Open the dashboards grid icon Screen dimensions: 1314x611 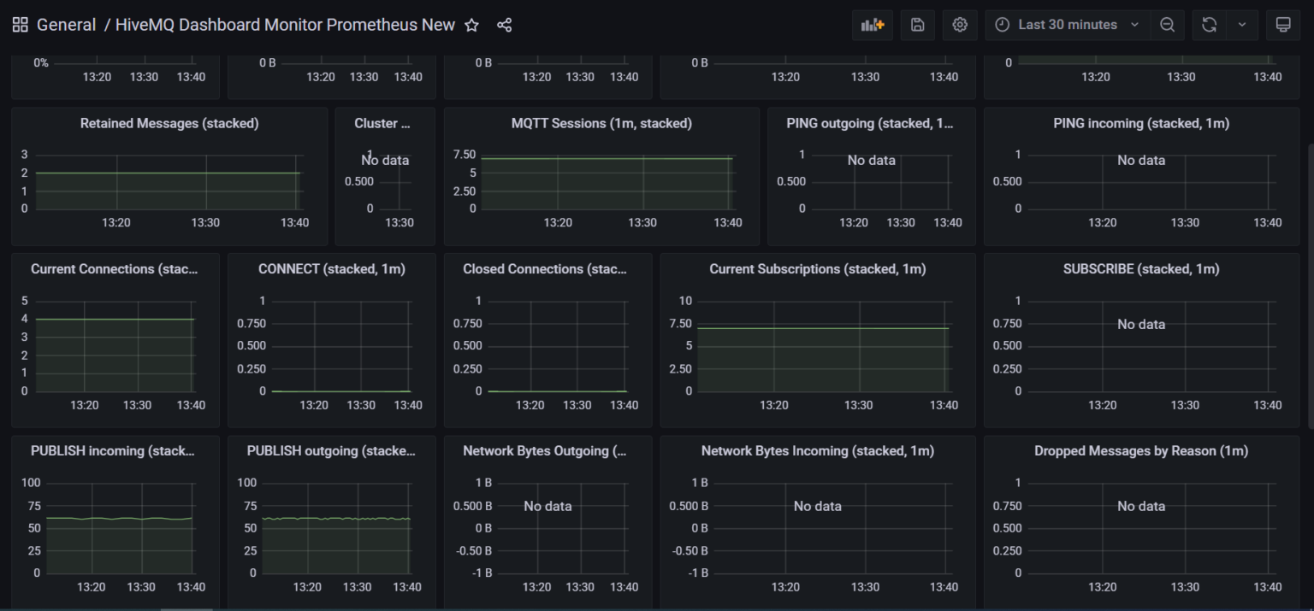20,24
